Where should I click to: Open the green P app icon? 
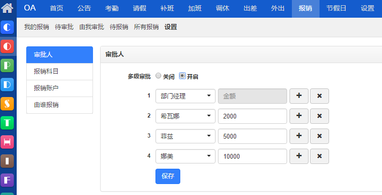pyautogui.click(x=7, y=65)
